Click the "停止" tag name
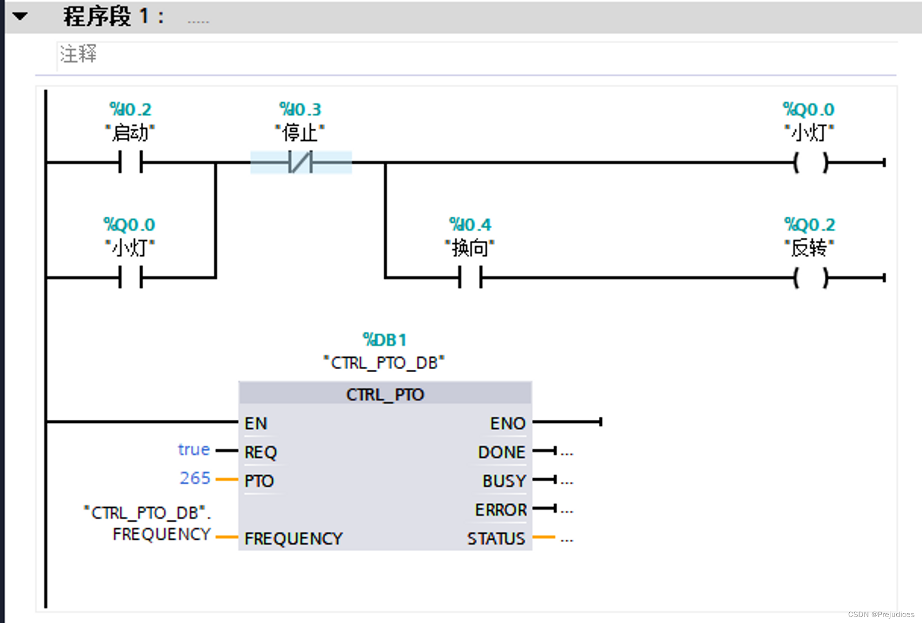The image size is (922, 623). (x=300, y=133)
